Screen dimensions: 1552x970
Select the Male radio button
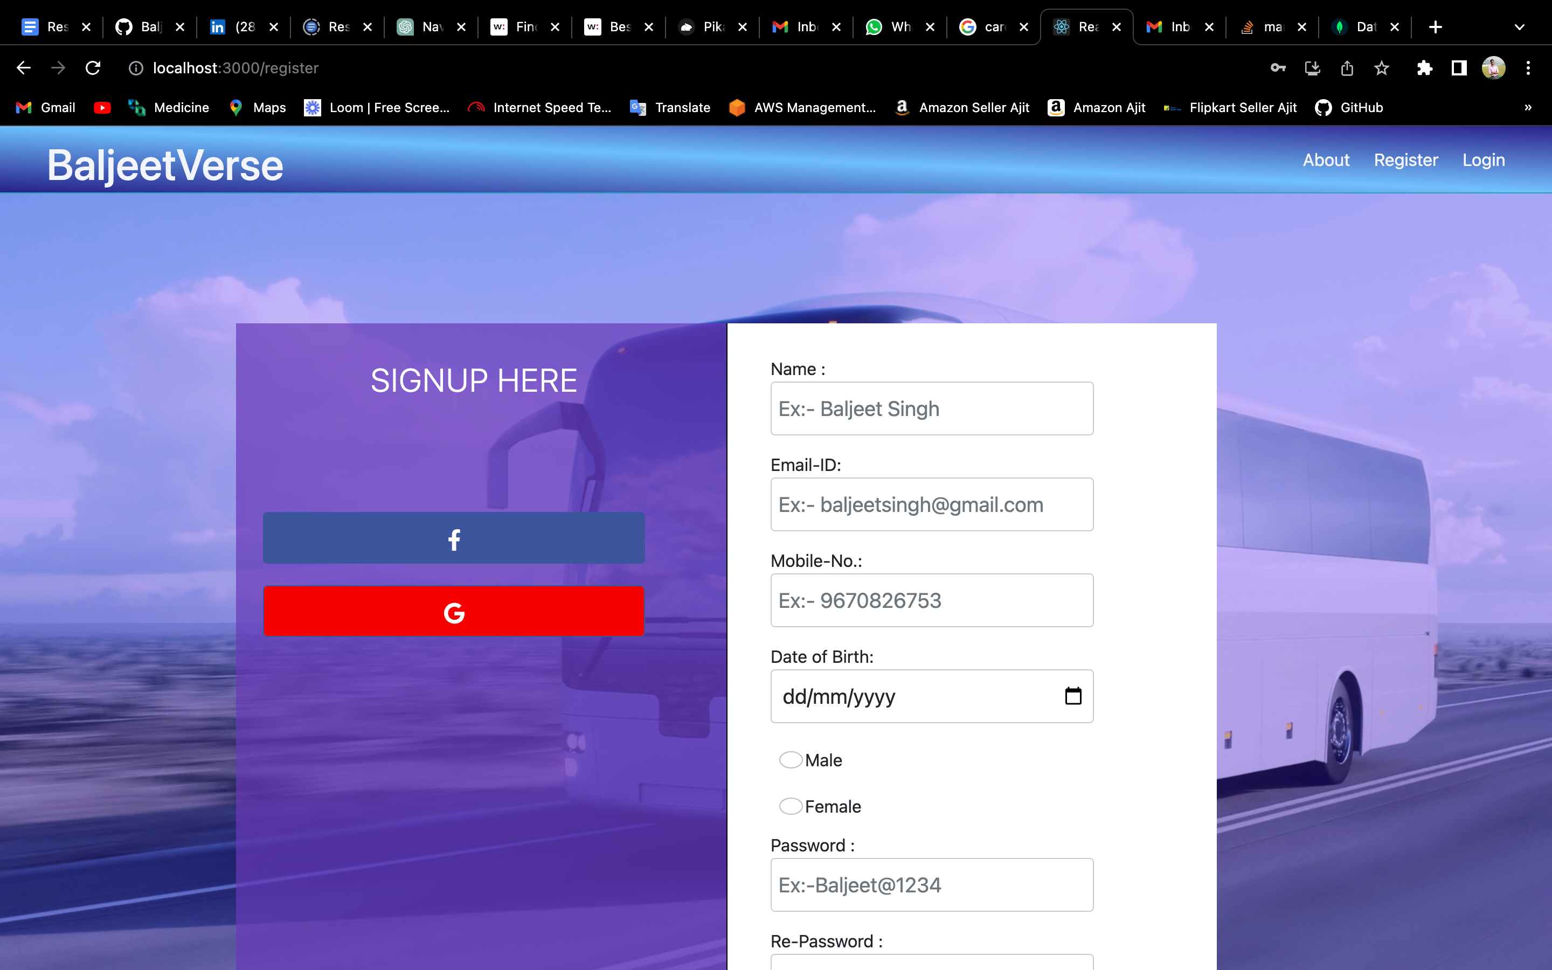[790, 760]
